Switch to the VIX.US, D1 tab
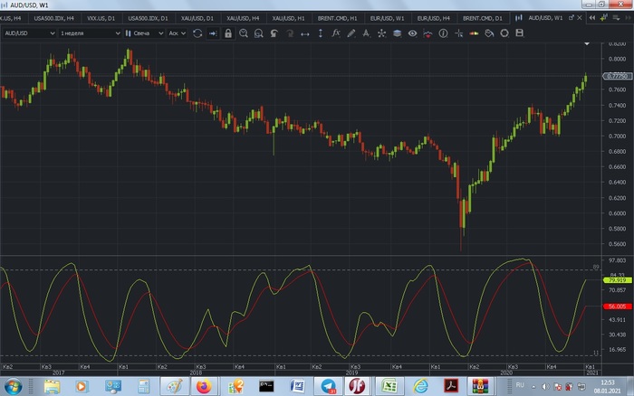This screenshot has width=634, height=396. click(101, 18)
